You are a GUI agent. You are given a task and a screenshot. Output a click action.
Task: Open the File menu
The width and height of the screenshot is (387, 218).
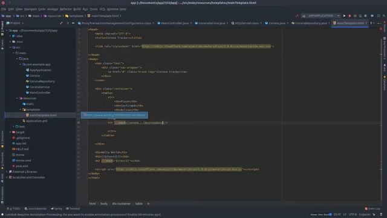coord(4,9)
